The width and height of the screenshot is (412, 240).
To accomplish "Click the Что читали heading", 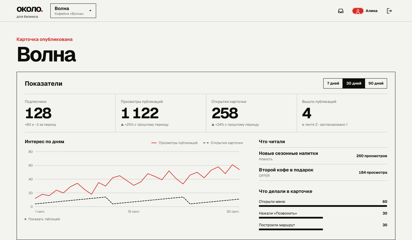I will 272,141.
